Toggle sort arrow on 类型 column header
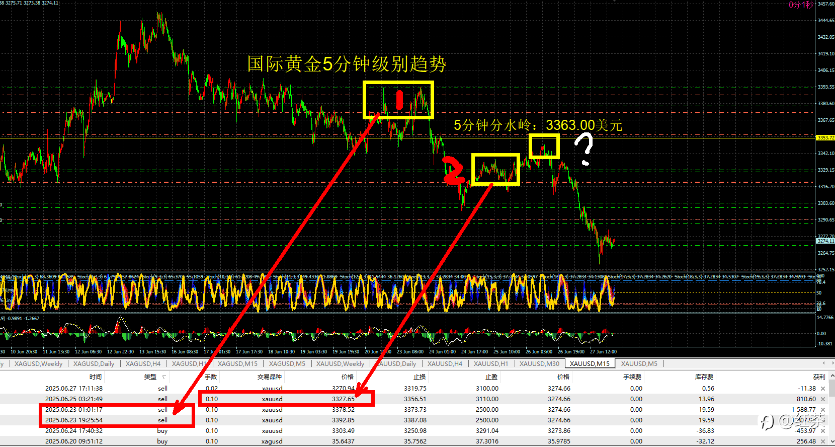The image size is (835, 447). click(164, 377)
